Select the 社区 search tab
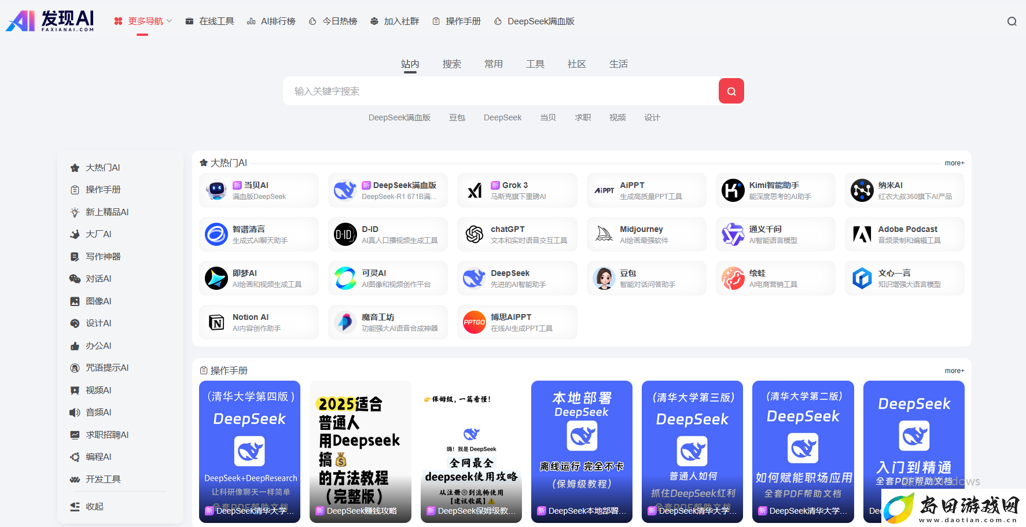The image size is (1026, 527). pyautogui.click(x=576, y=64)
